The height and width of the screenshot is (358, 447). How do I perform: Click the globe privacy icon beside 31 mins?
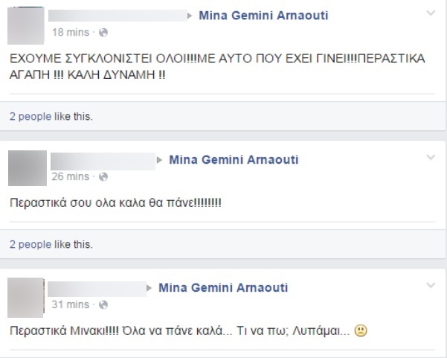(x=103, y=304)
